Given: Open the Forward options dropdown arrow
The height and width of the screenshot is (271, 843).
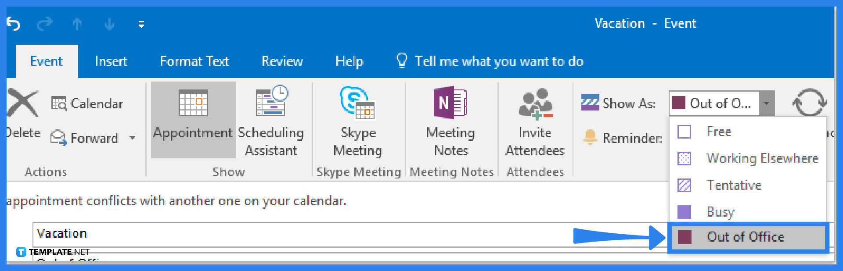Looking at the screenshot, I should (x=133, y=138).
